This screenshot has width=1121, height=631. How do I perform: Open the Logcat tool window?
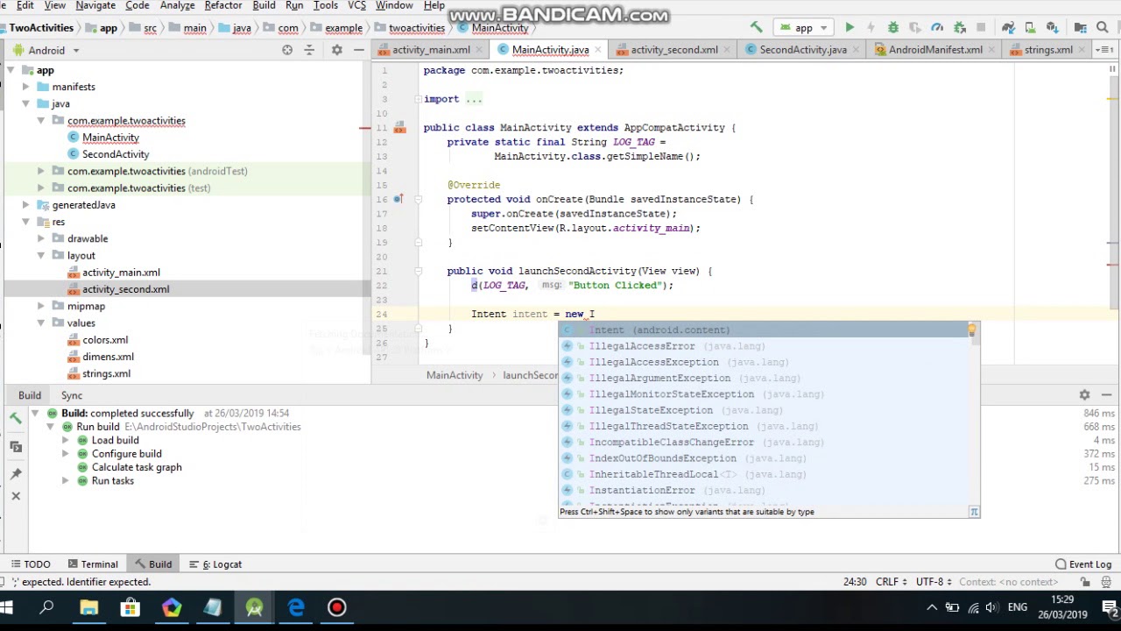[x=217, y=564]
